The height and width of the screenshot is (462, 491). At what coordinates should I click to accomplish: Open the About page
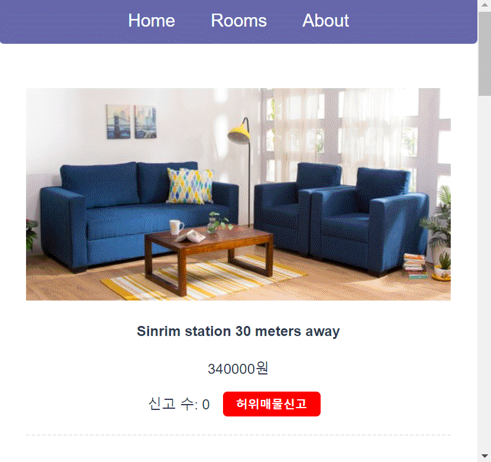[x=325, y=21]
